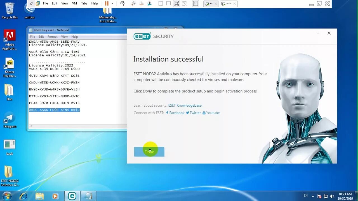
Task: Click the taskbar clock showing 10:23 AM
Action: coord(345,196)
